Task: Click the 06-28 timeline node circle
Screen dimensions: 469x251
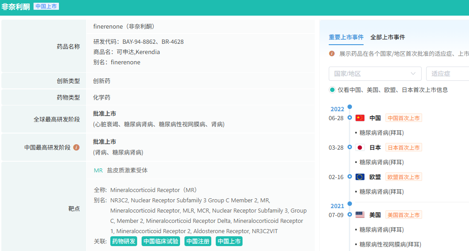Action: pos(350,118)
